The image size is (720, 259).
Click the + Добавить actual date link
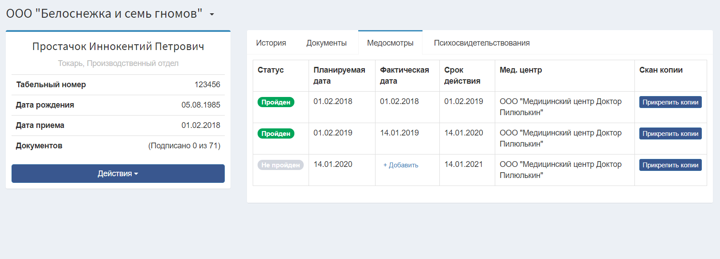(401, 165)
